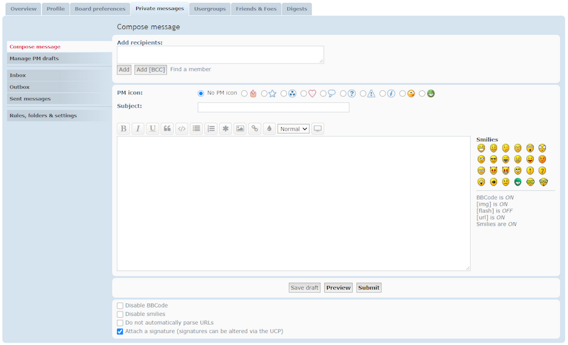Choose the info PM icon radio button
This screenshot has width=568, height=345.
click(382, 93)
